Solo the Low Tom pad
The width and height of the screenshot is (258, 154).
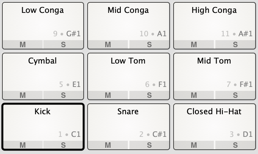click(x=149, y=95)
